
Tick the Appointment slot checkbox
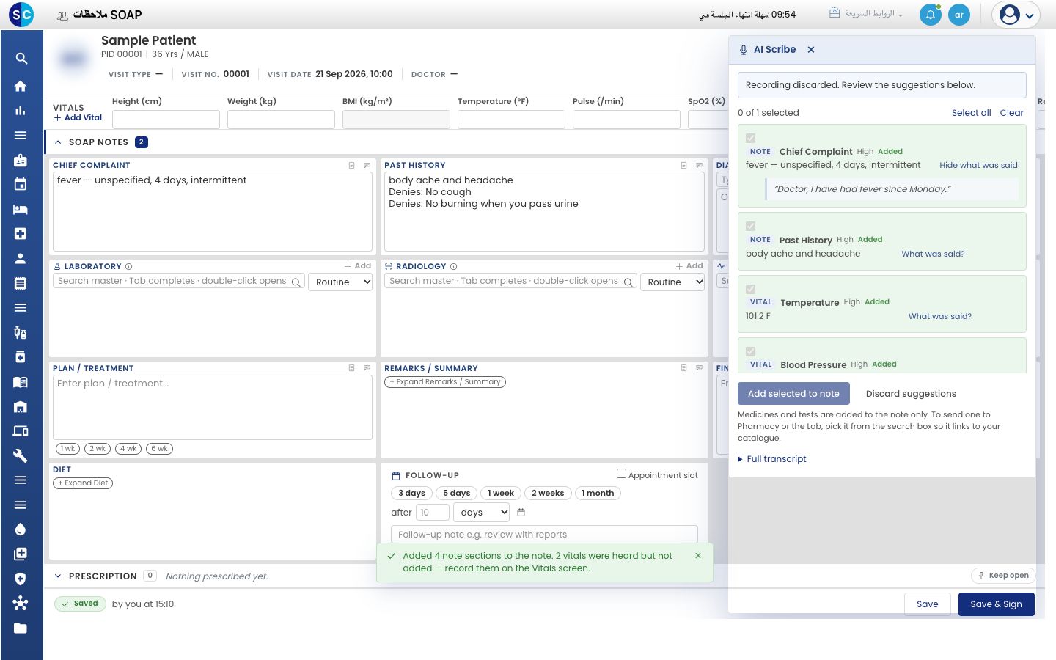(621, 474)
